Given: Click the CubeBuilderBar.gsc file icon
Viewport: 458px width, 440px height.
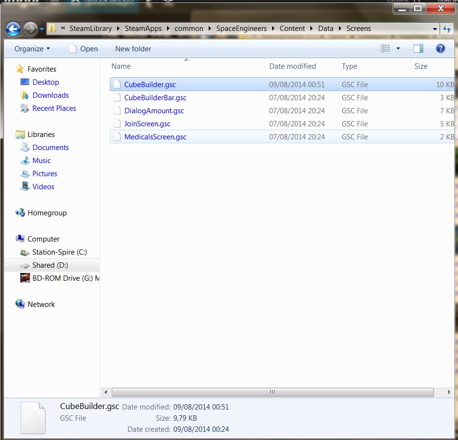Looking at the screenshot, I should (x=117, y=97).
